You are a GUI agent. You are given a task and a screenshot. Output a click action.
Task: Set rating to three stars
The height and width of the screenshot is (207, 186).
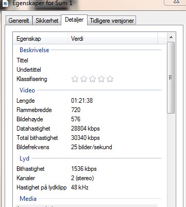[x=92, y=79]
